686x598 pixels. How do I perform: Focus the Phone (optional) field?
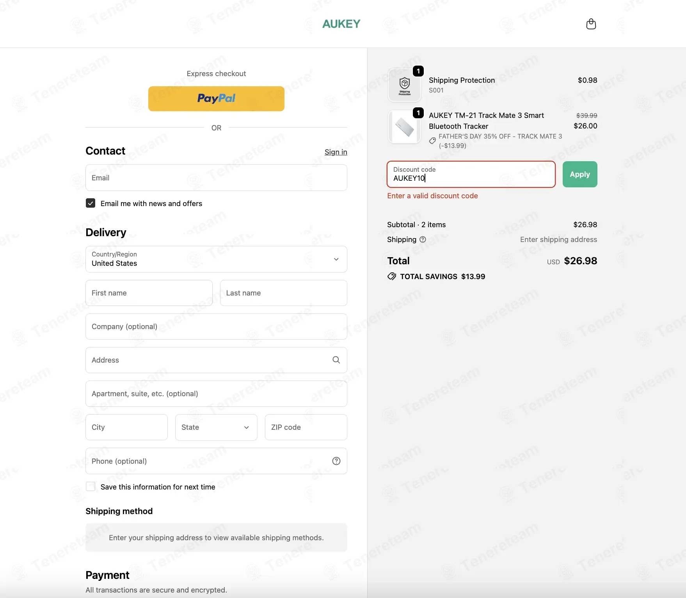tap(216, 461)
